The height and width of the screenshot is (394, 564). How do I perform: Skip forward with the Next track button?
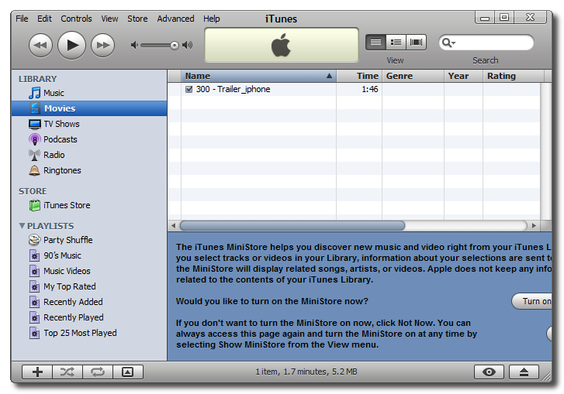pyautogui.click(x=103, y=45)
